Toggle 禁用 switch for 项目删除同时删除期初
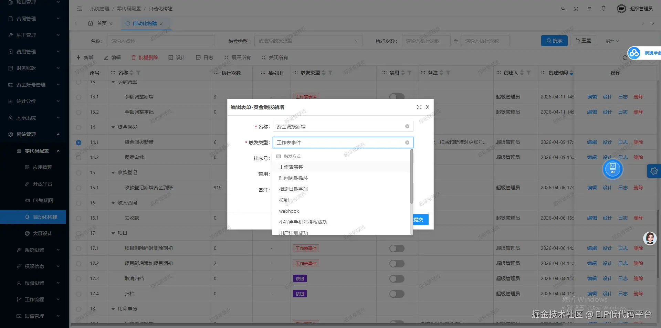The image size is (661, 328). [x=397, y=248]
